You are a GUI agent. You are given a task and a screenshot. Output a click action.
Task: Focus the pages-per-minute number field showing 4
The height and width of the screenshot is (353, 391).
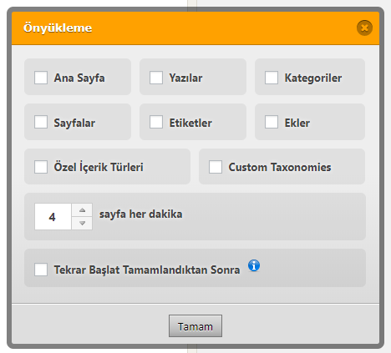click(53, 217)
